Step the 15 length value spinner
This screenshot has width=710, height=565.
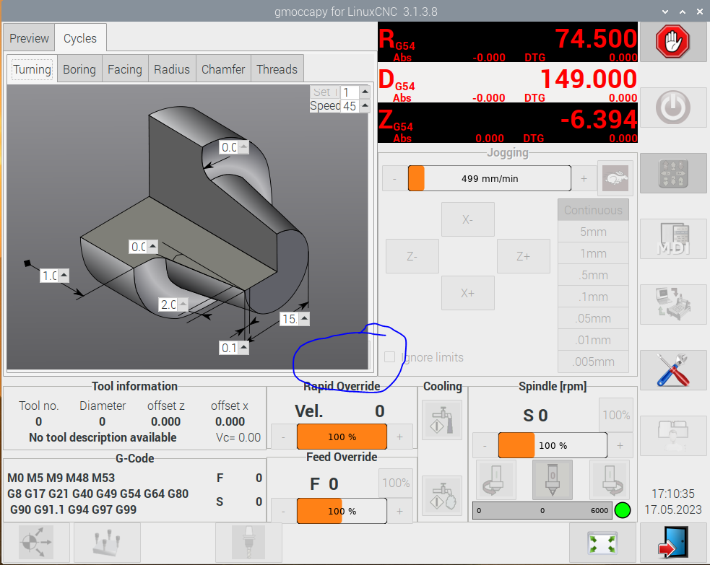(305, 319)
